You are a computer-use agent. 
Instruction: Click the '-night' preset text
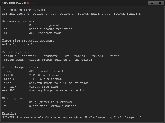(x=114, y=56)
